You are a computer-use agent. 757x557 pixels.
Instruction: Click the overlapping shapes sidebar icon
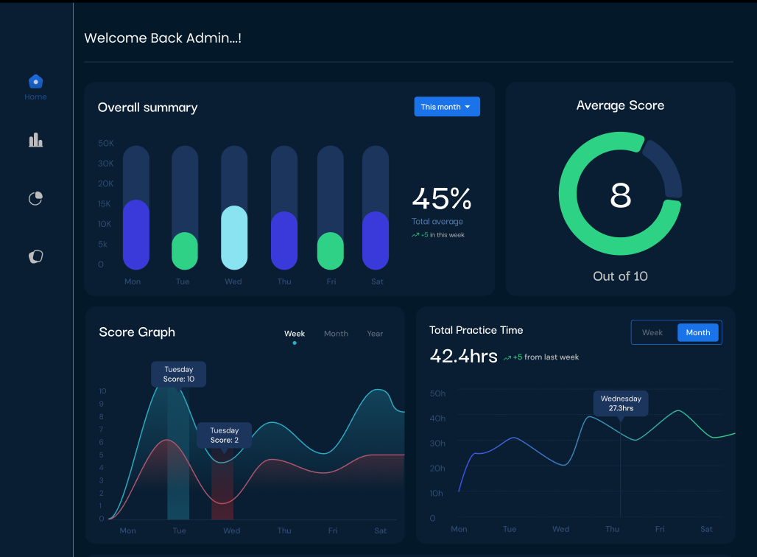pos(35,256)
